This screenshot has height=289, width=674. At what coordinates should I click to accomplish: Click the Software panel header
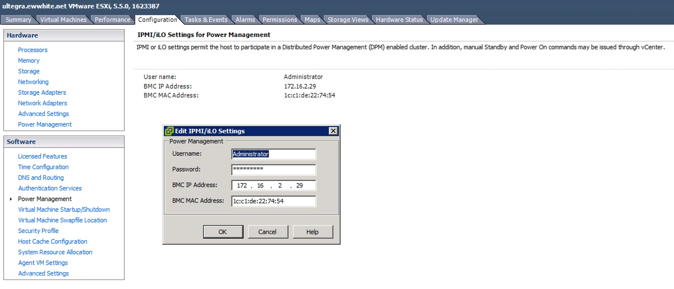[64, 142]
